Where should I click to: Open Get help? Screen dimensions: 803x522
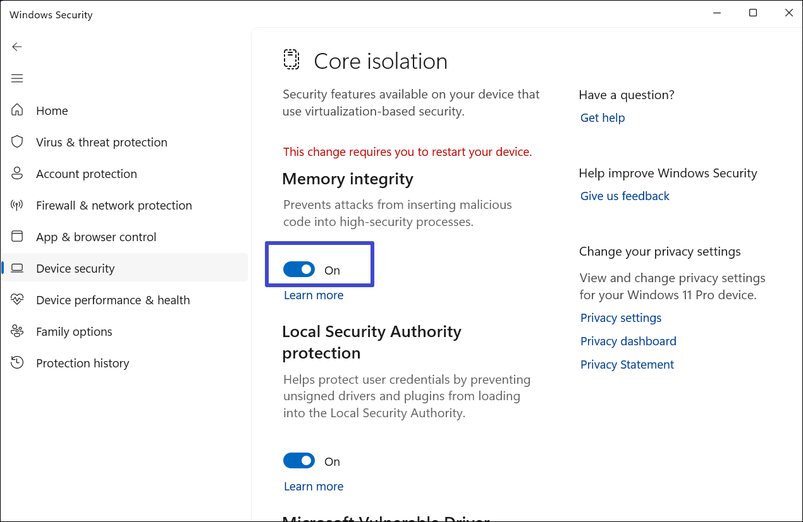[x=602, y=117]
